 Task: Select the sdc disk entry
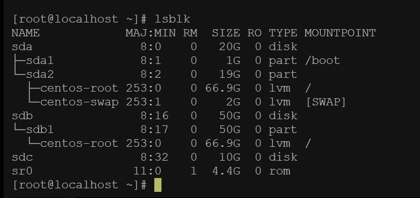pos(22,157)
